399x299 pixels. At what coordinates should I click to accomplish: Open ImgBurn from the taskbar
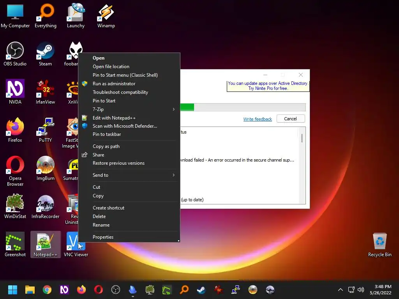tap(252, 290)
